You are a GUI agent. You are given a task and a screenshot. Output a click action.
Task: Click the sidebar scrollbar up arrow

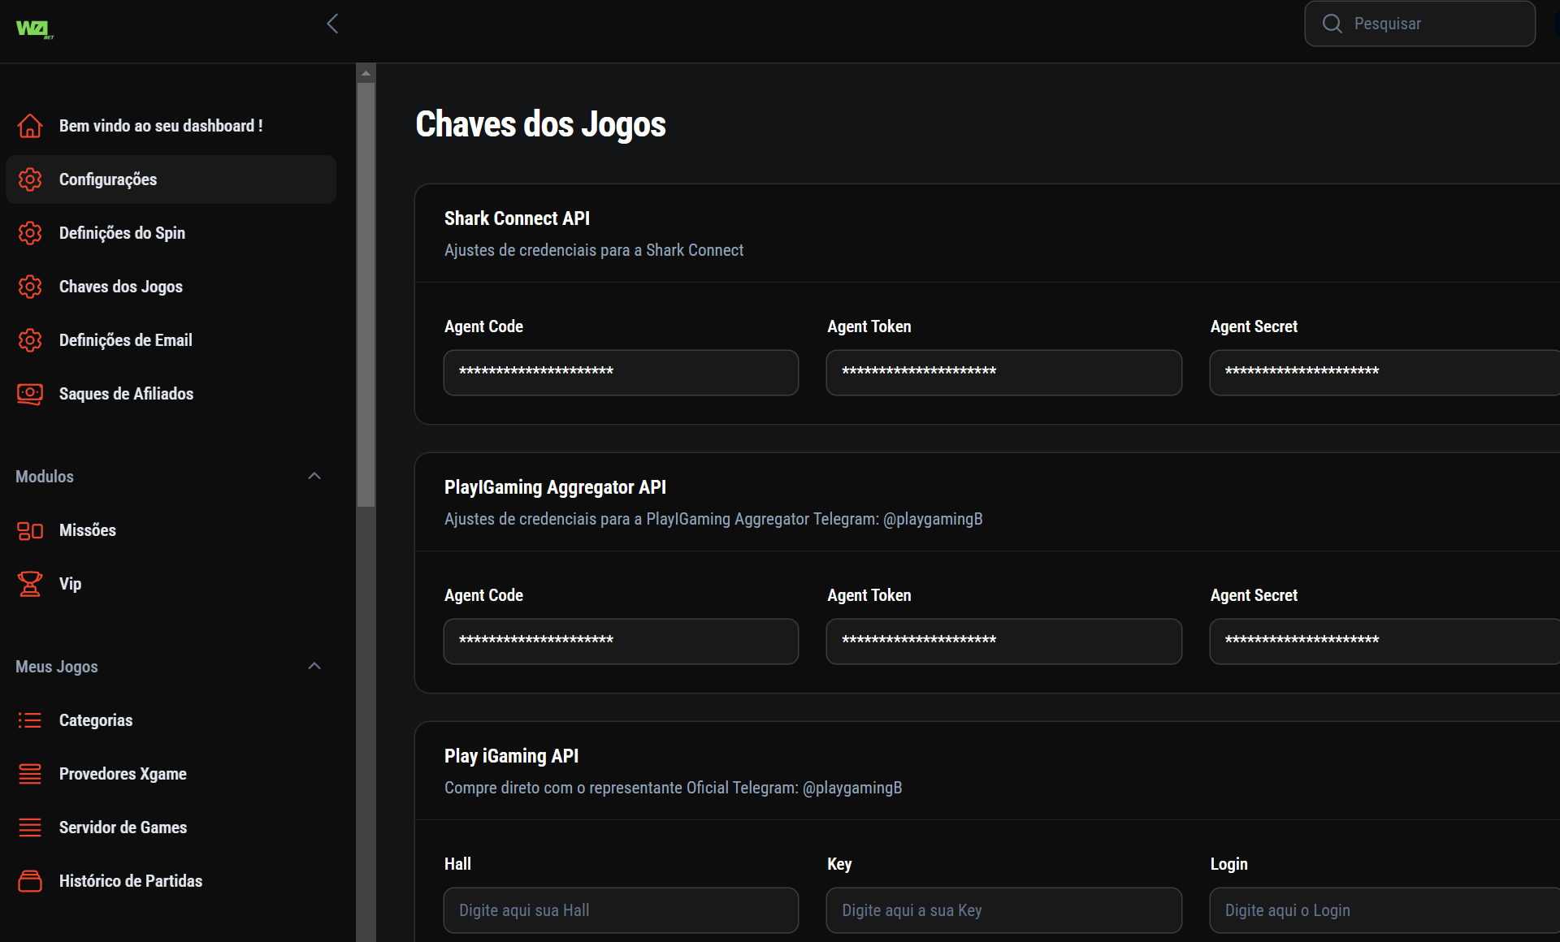click(x=366, y=73)
